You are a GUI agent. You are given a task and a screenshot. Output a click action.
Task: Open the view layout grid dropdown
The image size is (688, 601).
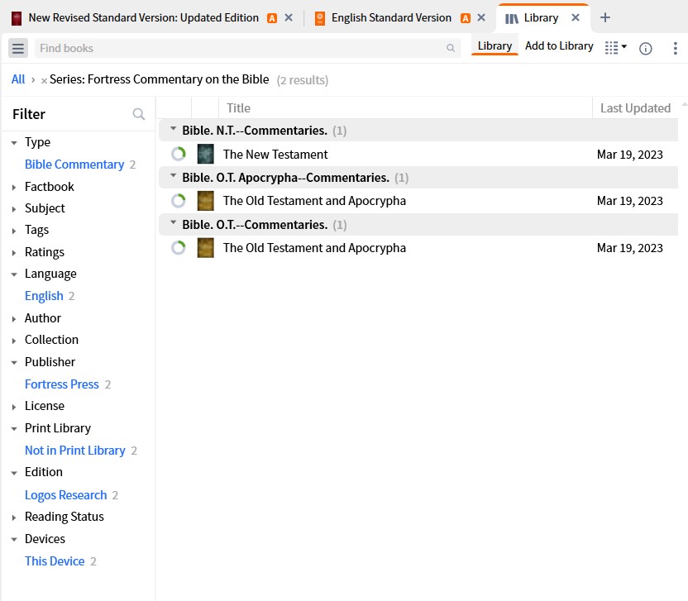point(615,47)
